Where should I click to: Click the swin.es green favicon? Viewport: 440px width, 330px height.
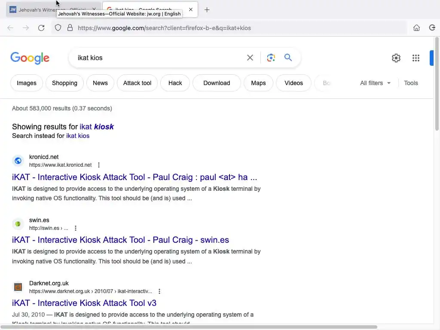coord(18,224)
